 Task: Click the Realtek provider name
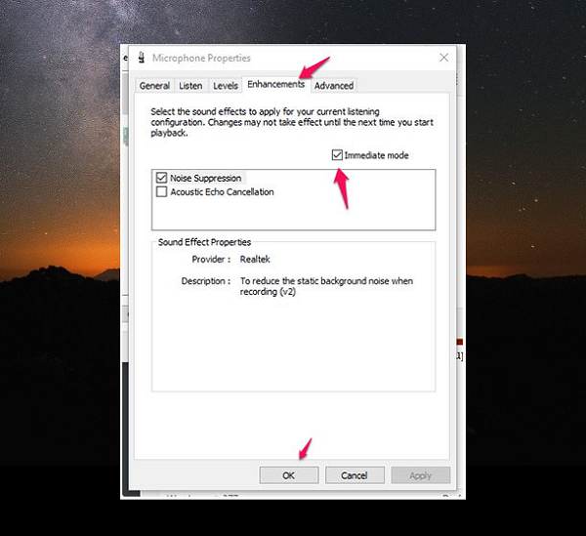coord(256,260)
